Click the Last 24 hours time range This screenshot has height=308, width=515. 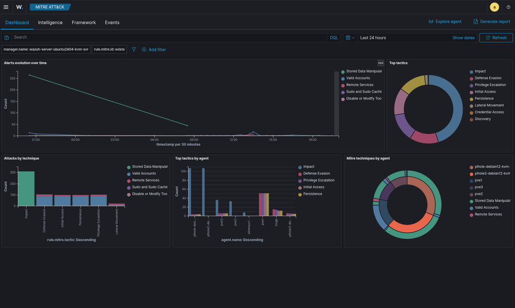coord(373,38)
